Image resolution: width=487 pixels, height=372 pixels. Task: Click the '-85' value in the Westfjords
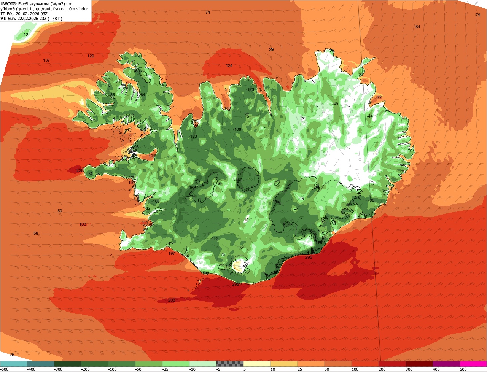point(111,95)
